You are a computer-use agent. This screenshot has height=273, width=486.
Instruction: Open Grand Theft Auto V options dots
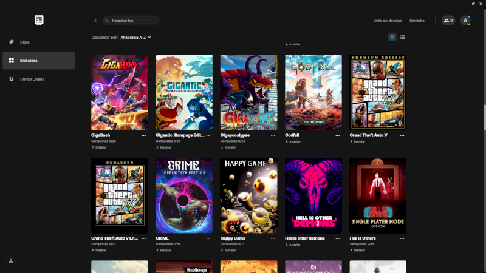(x=402, y=135)
